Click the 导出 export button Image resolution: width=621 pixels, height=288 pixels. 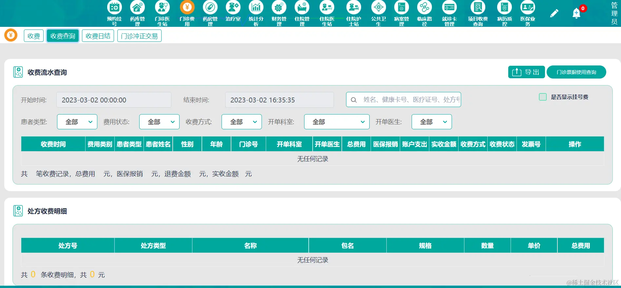[x=526, y=72]
